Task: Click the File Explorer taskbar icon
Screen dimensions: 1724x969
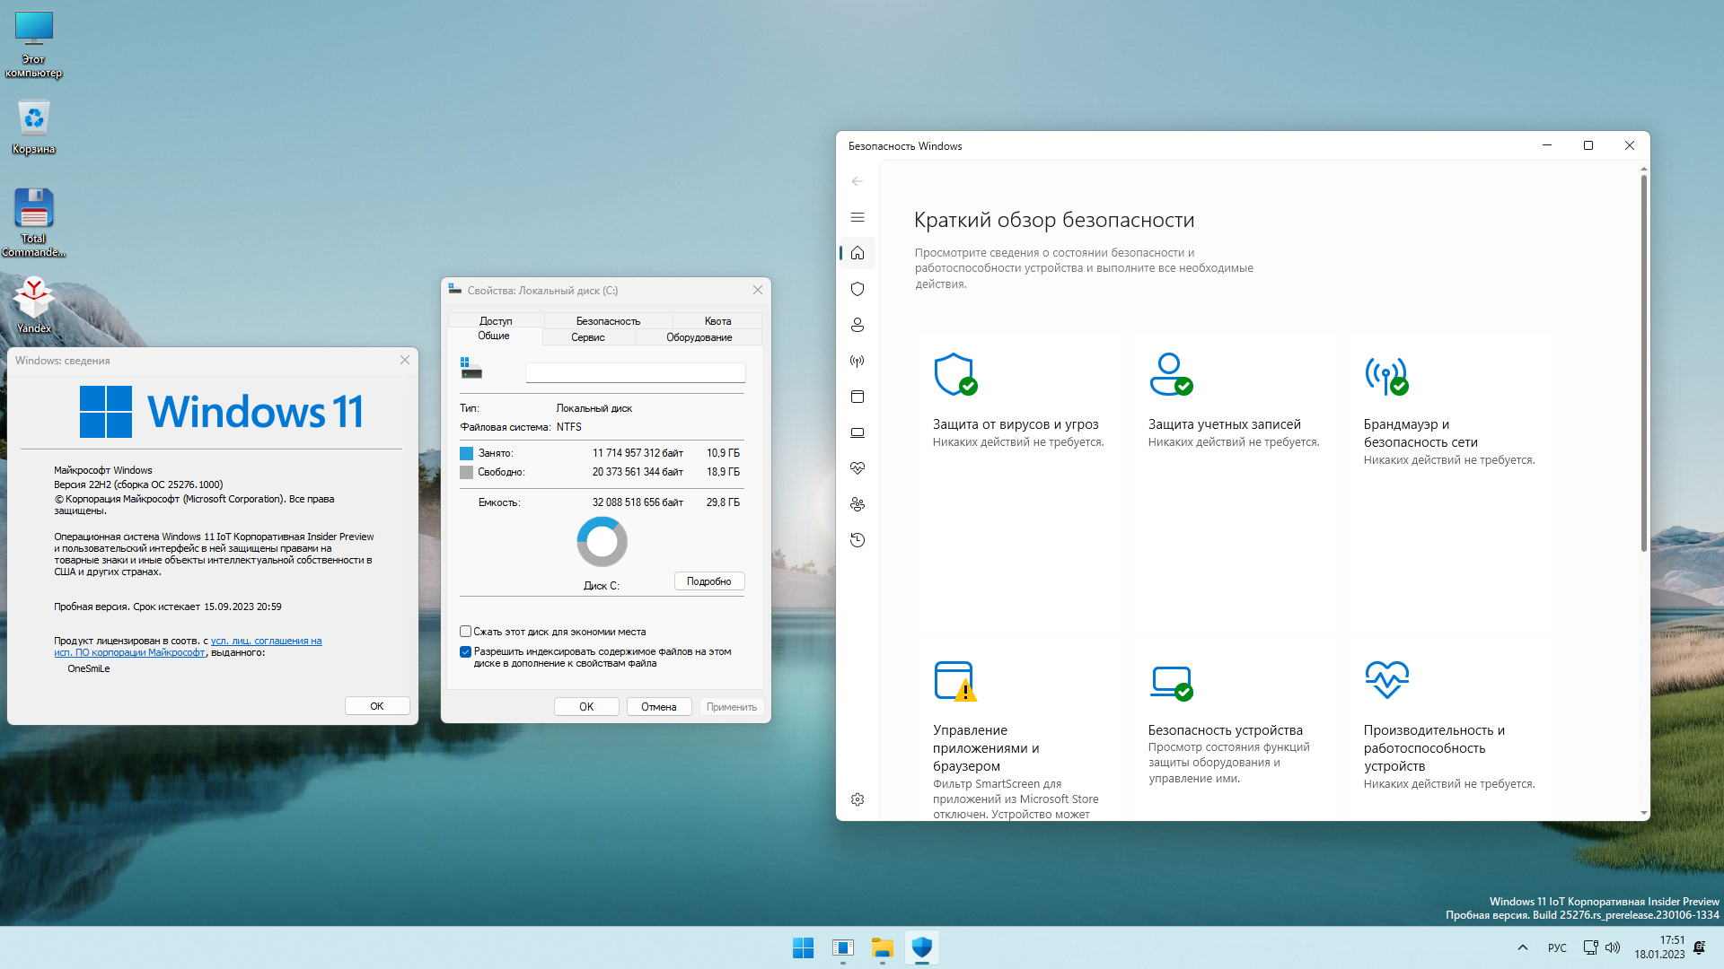Action: pos(883,947)
